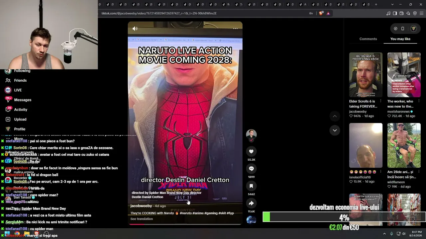The height and width of the screenshot is (239, 426).
Task: Open the profile avatar menu at top right
Action: point(414,29)
